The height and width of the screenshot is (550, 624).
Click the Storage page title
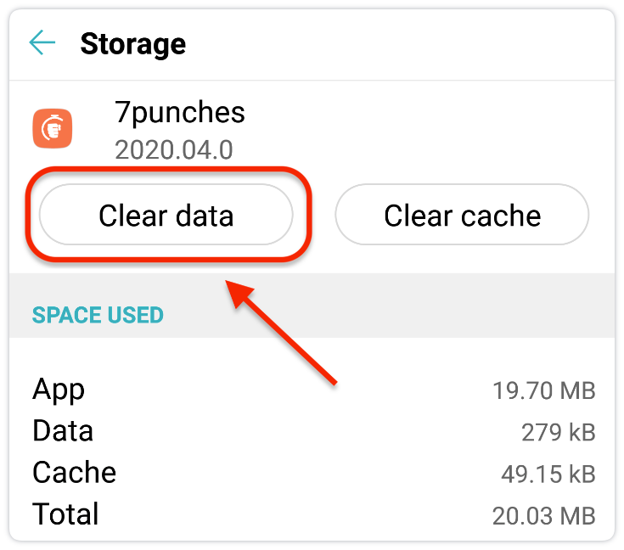point(132,44)
